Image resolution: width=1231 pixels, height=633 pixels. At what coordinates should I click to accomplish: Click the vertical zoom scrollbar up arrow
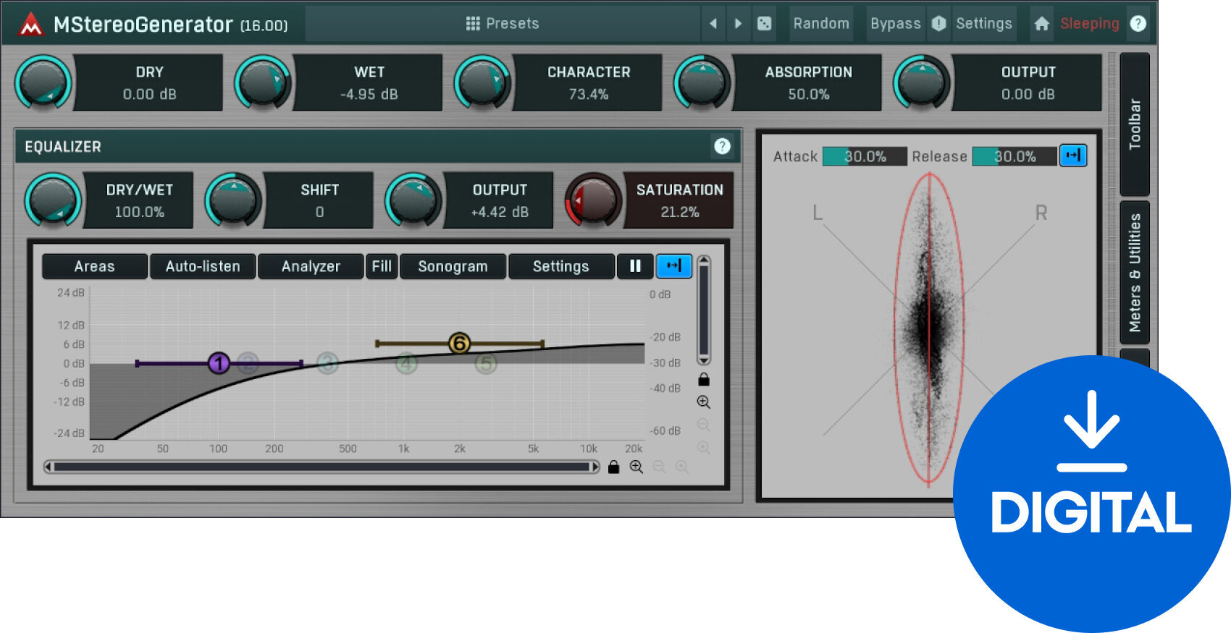(x=703, y=260)
